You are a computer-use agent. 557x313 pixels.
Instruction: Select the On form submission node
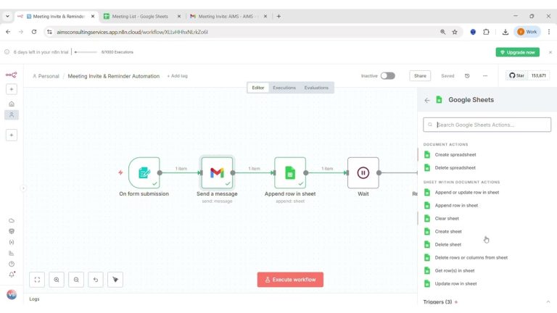[144, 173]
